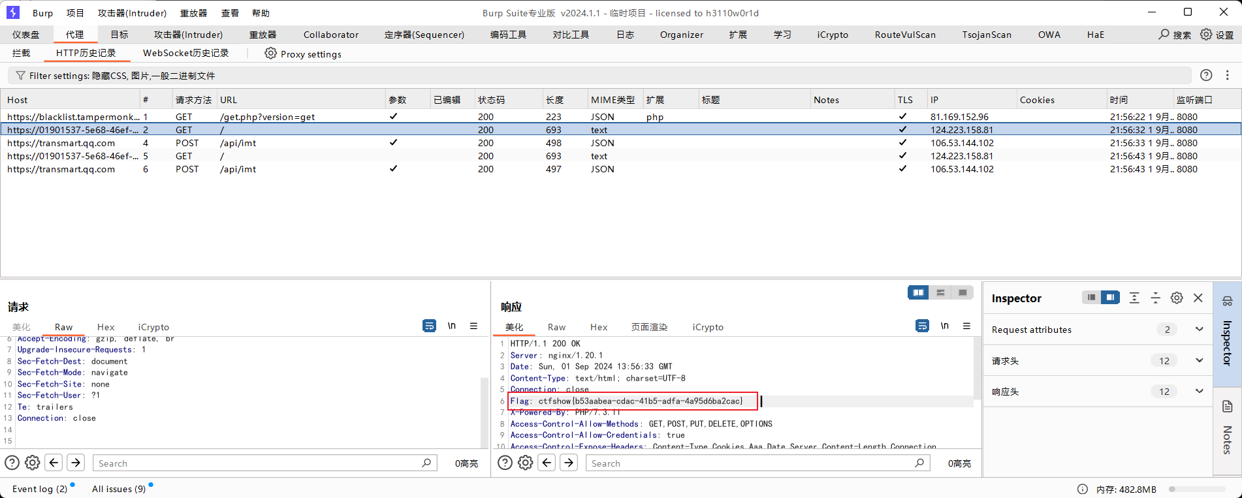Toggle \n non-printable characters in request pane
This screenshot has width=1242, height=498.
coord(452,326)
